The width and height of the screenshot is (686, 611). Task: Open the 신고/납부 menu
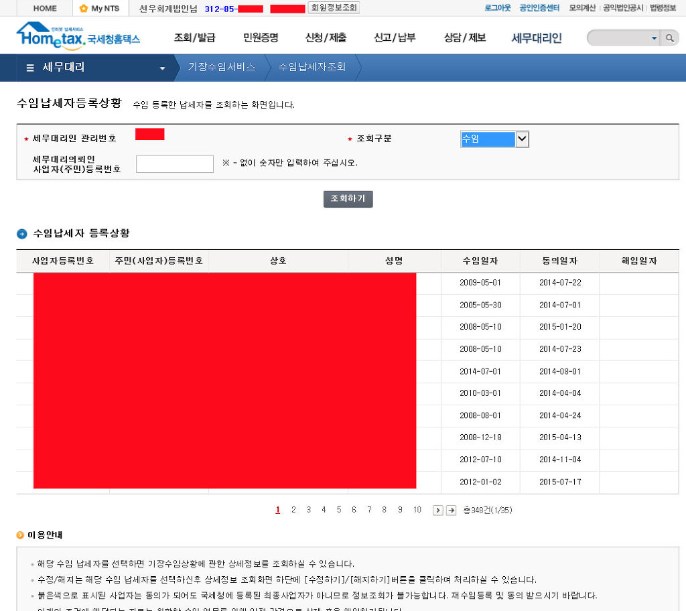click(395, 38)
